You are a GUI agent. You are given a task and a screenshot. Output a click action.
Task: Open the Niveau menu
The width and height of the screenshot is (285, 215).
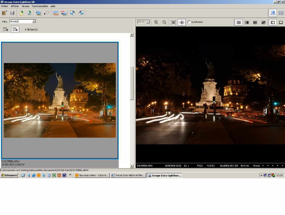(25, 6)
